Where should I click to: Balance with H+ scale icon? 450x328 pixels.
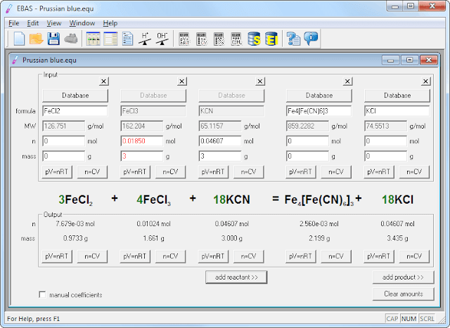click(145, 39)
